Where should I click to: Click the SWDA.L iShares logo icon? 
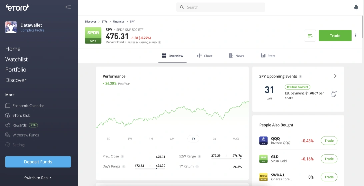(263, 177)
